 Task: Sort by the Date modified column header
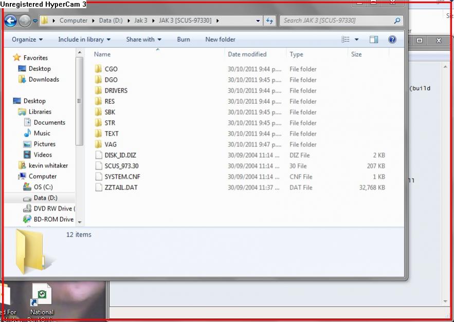click(247, 54)
